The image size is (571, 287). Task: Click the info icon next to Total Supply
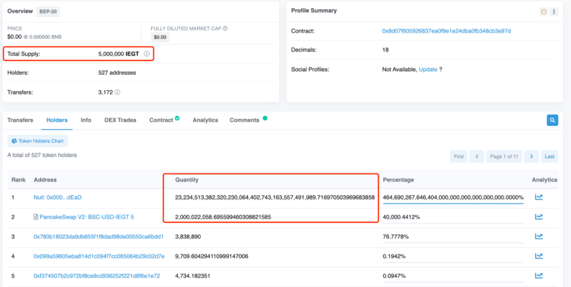coord(146,54)
